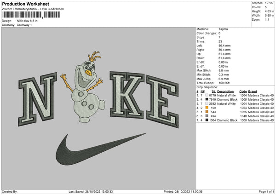Click the design name 'Nike olav 6,8 in'
This screenshot has width=276, height=195.
pos(27,21)
